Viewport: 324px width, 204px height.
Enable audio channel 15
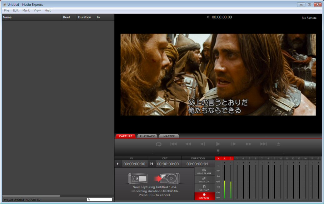(312, 158)
